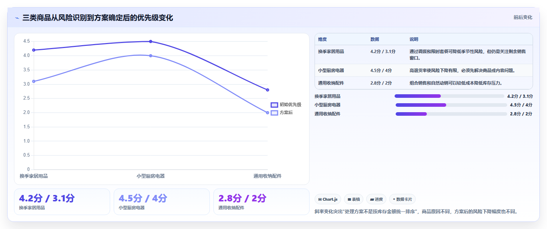Screen dimensions: 547x229
Task: Click the description beginning 组合销售和自然动销
Action: click(456, 83)
